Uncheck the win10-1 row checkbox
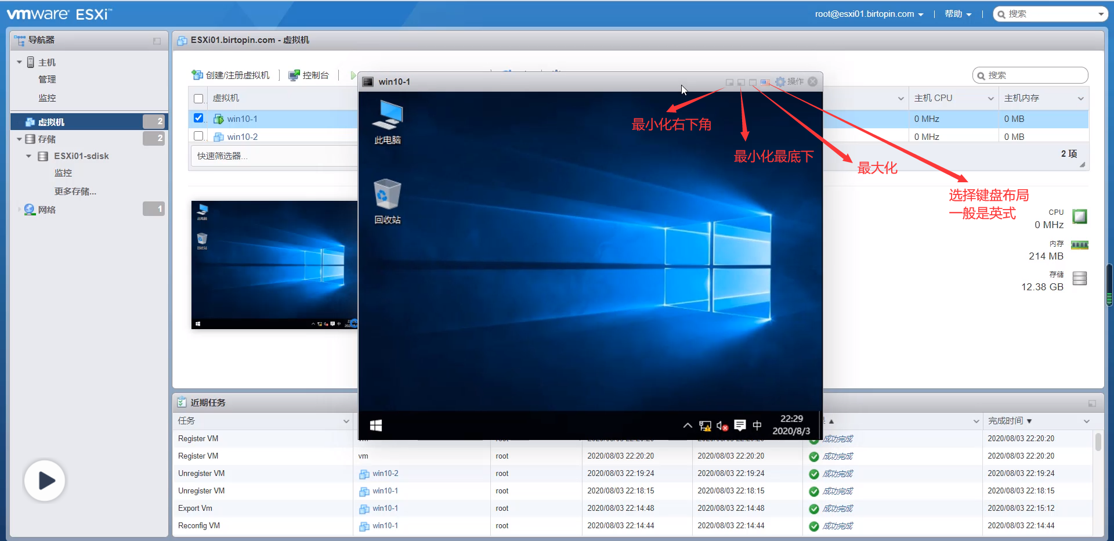Image resolution: width=1114 pixels, height=541 pixels. (198, 118)
